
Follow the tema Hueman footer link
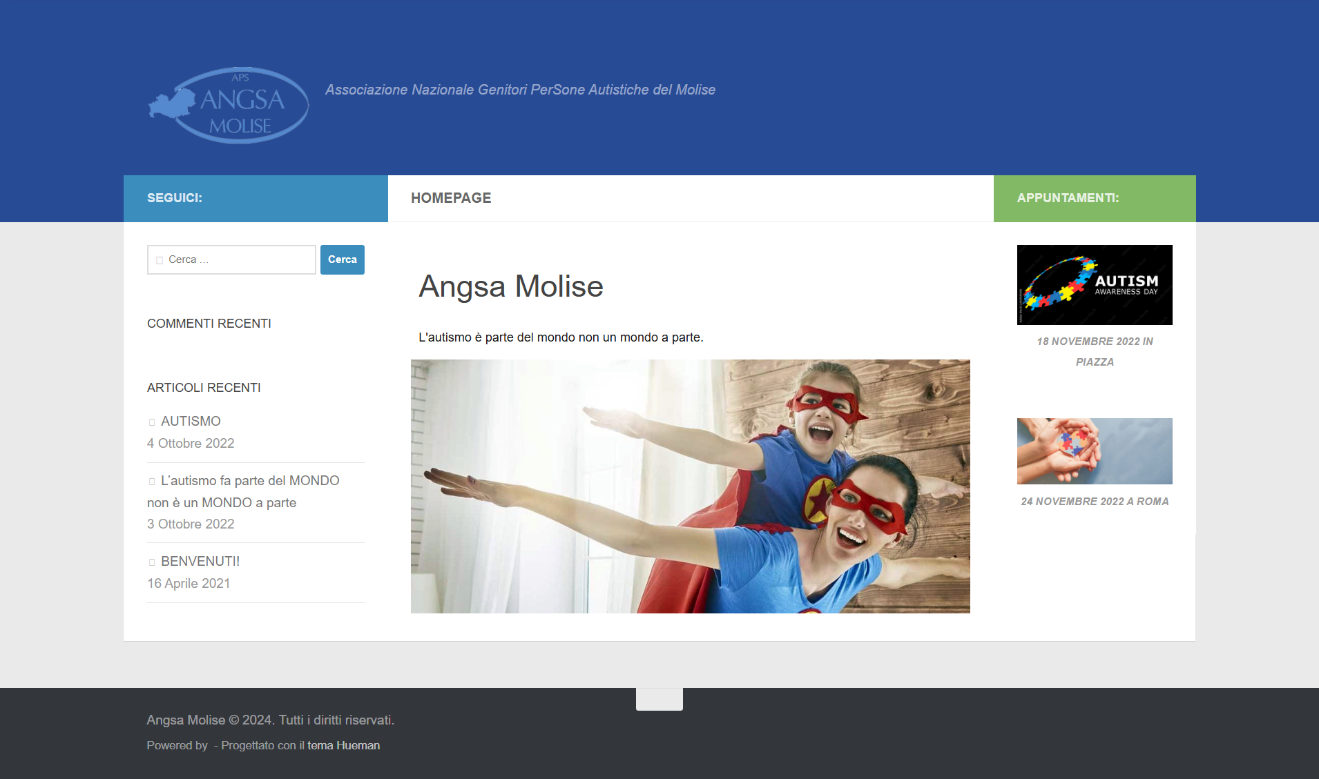343,745
